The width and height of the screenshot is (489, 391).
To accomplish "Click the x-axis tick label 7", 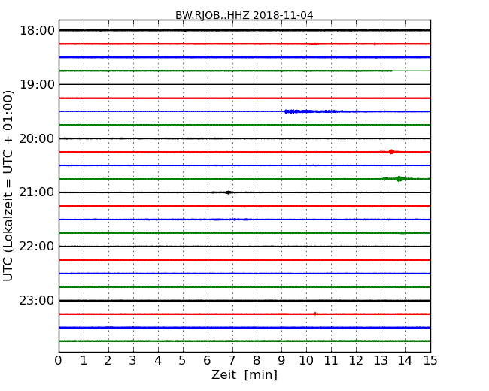I will click(x=232, y=361).
